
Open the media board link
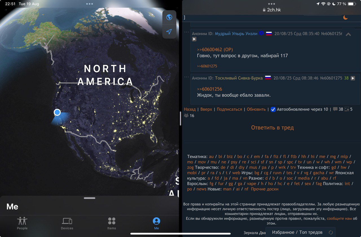pyautogui.click(x=303, y=178)
